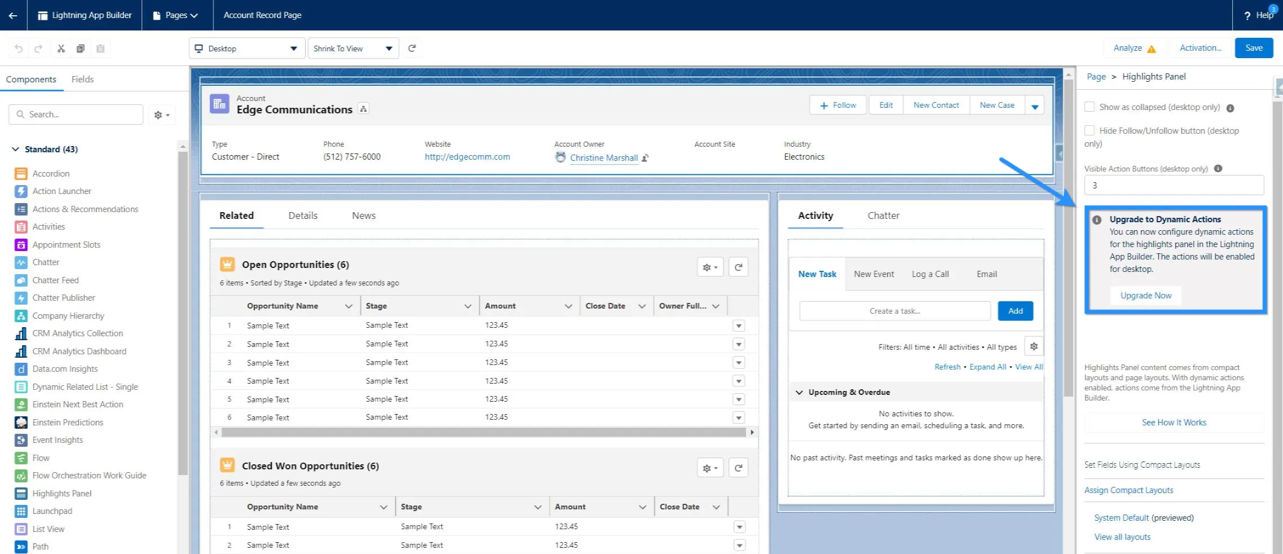The width and height of the screenshot is (1283, 554).
Task: Switch to the Fields tab
Action: 82,80
